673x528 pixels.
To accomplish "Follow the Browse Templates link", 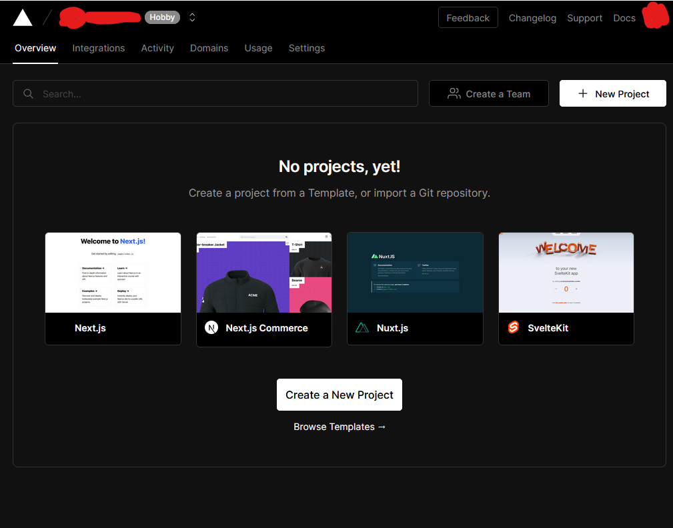I will [x=340, y=427].
